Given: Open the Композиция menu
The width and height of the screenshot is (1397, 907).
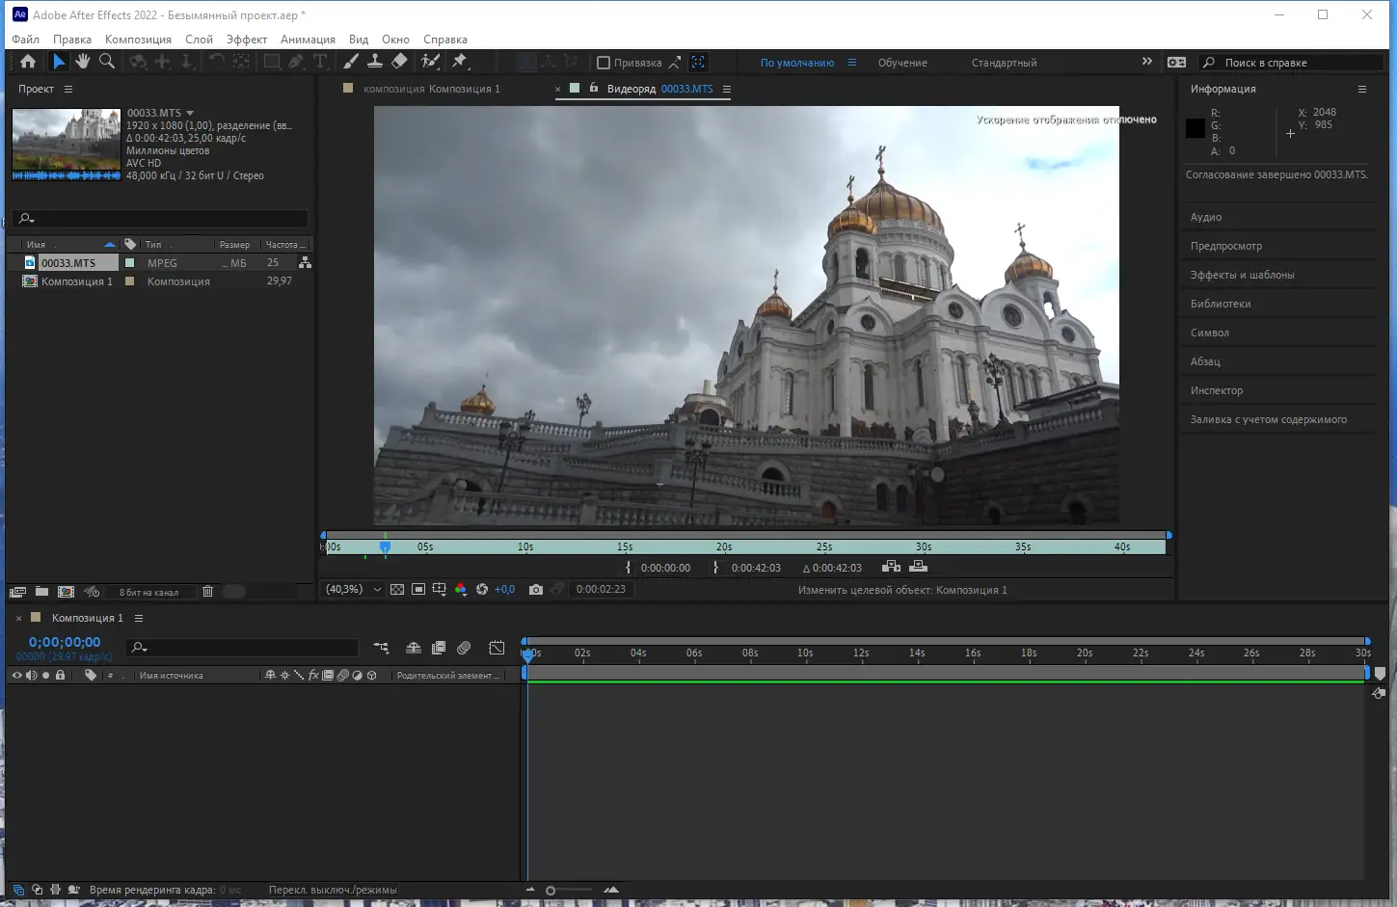Looking at the screenshot, I should click(138, 40).
